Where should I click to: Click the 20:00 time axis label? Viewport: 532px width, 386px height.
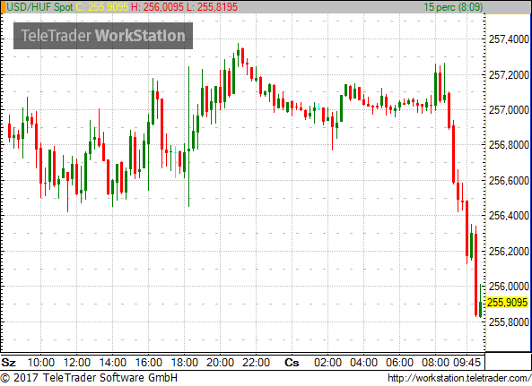click(220, 363)
